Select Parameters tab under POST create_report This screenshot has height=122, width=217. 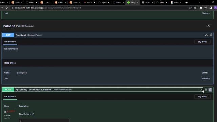(10, 96)
